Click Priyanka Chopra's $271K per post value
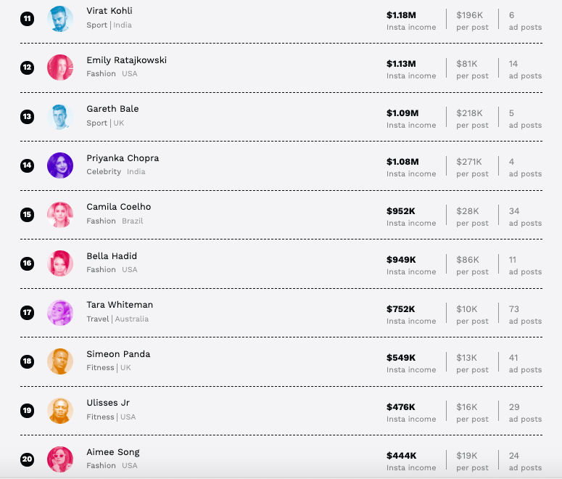This screenshot has height=479, width=562. pyautogui.click(x=468, y=162)
